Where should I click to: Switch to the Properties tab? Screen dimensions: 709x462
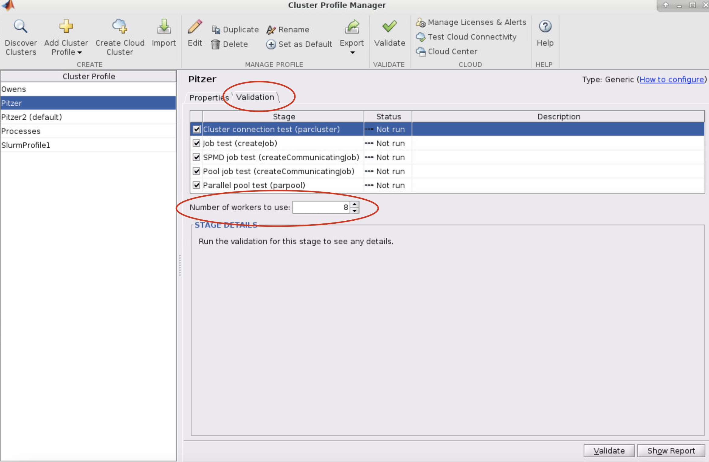pos(209,98)
